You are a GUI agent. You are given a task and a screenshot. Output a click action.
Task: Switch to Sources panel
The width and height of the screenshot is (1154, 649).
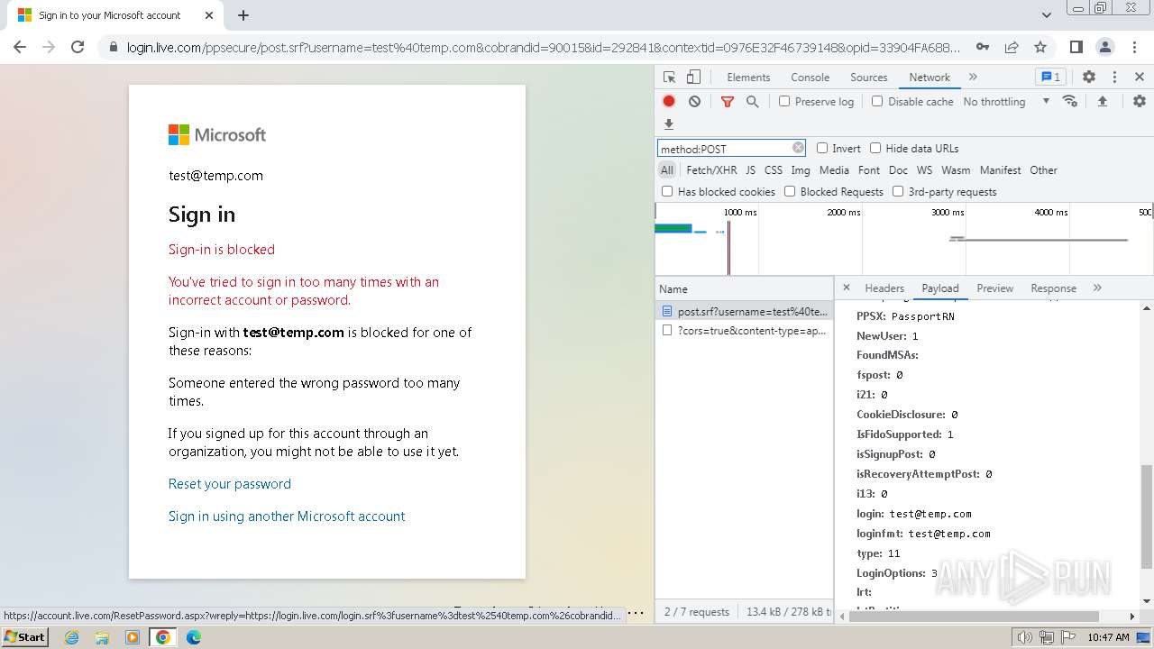[x=869, y=78]
